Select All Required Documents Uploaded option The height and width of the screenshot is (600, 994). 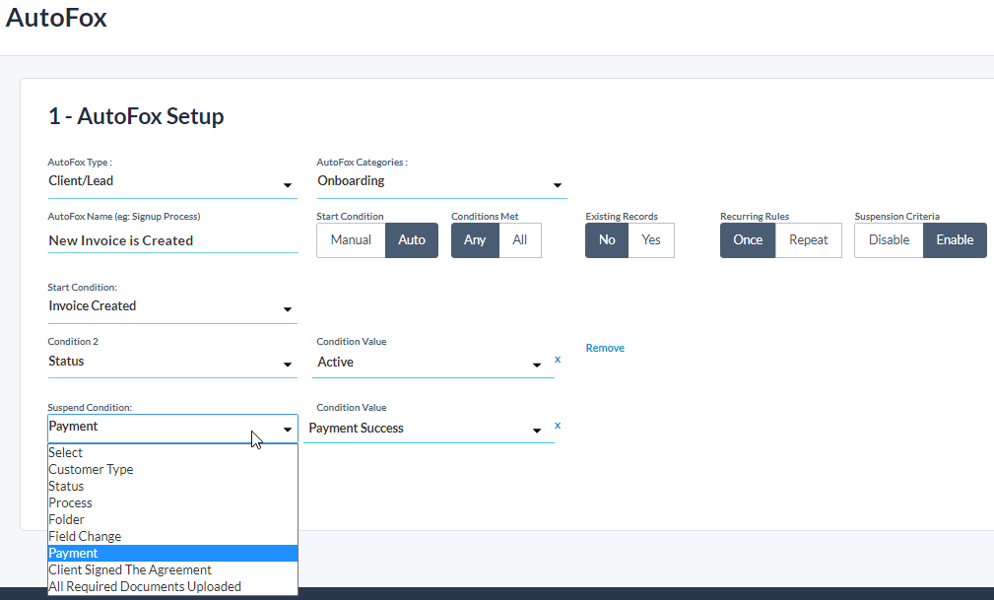click(x=145, y=587)
